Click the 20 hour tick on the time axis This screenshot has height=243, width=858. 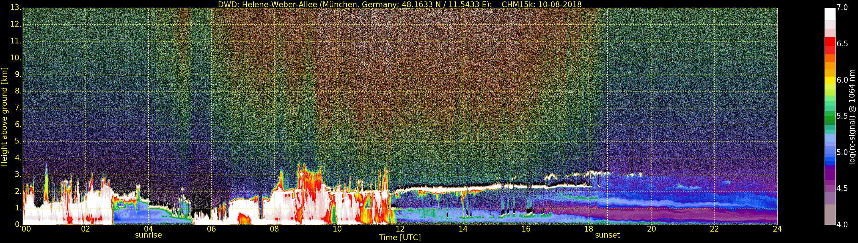651,229
